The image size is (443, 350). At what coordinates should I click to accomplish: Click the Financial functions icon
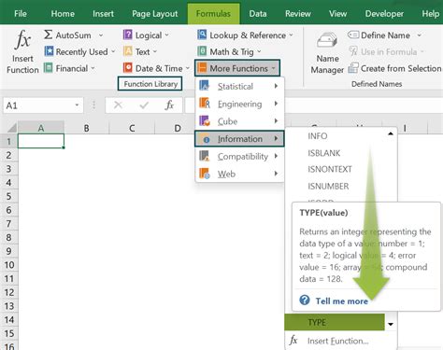tap(48, 68)
